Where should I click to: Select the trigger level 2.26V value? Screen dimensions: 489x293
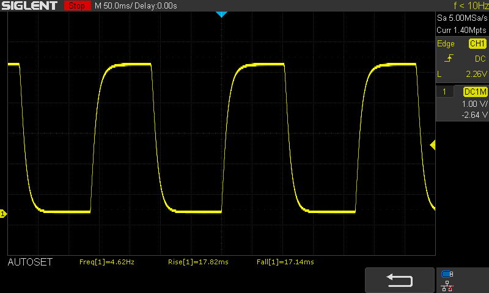click(x=476, y=74)
